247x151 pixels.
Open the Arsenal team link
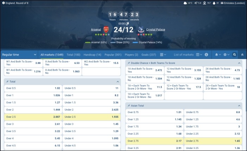coord(96,30)
